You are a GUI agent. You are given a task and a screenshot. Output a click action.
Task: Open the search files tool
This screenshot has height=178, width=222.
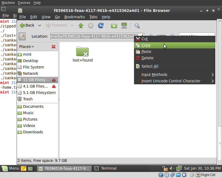[137, 25]
